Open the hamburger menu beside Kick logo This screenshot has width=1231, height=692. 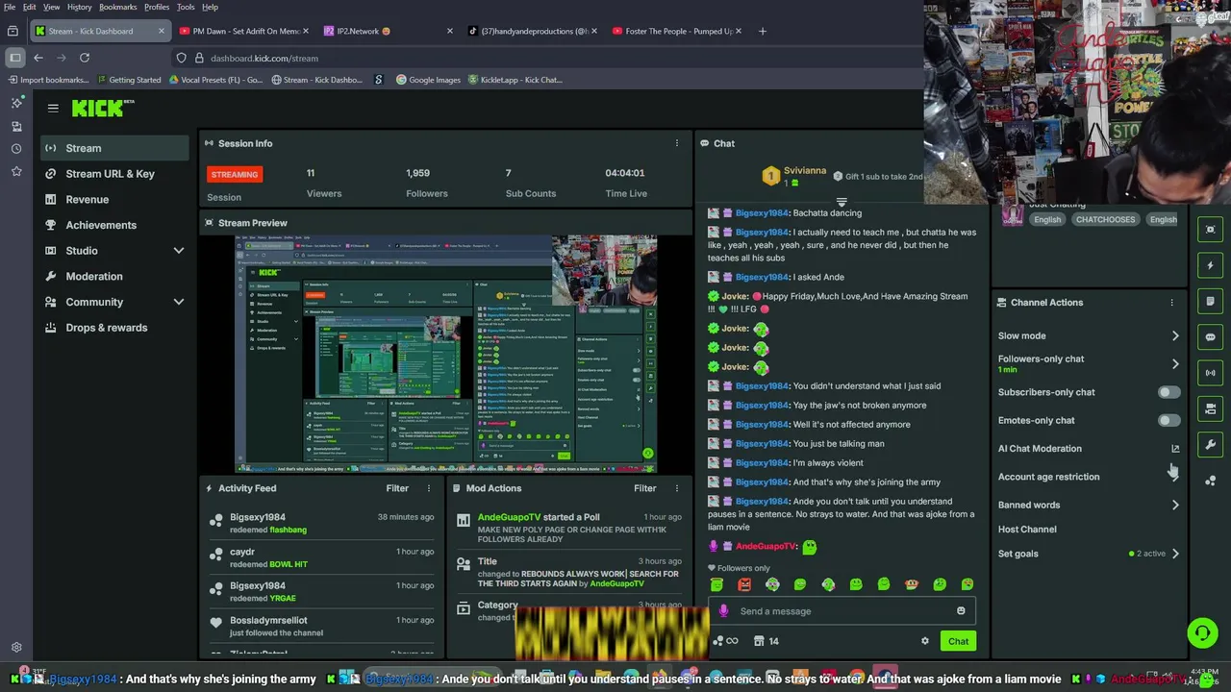point(53,109)
